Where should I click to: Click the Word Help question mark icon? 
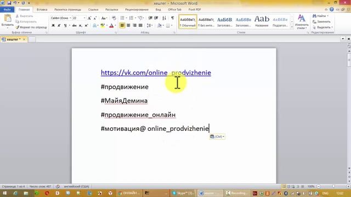(x=331, y=9)
